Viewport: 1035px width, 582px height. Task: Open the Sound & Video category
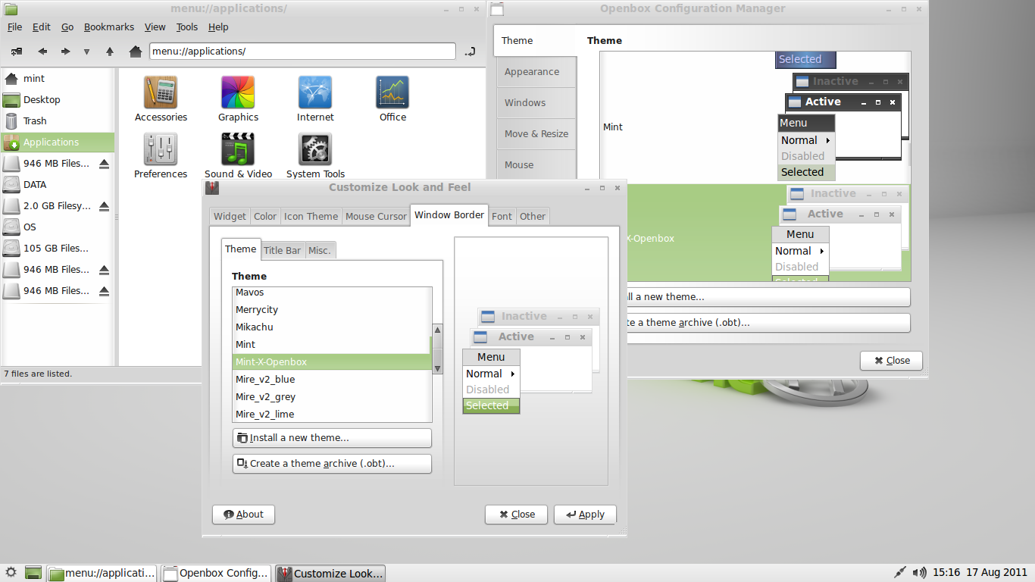coord(238,149)
